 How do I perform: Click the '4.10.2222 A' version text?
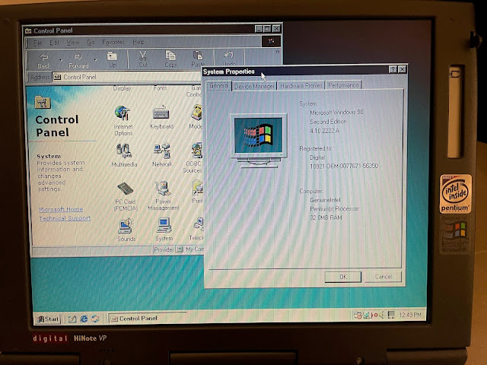pos(325,131)
